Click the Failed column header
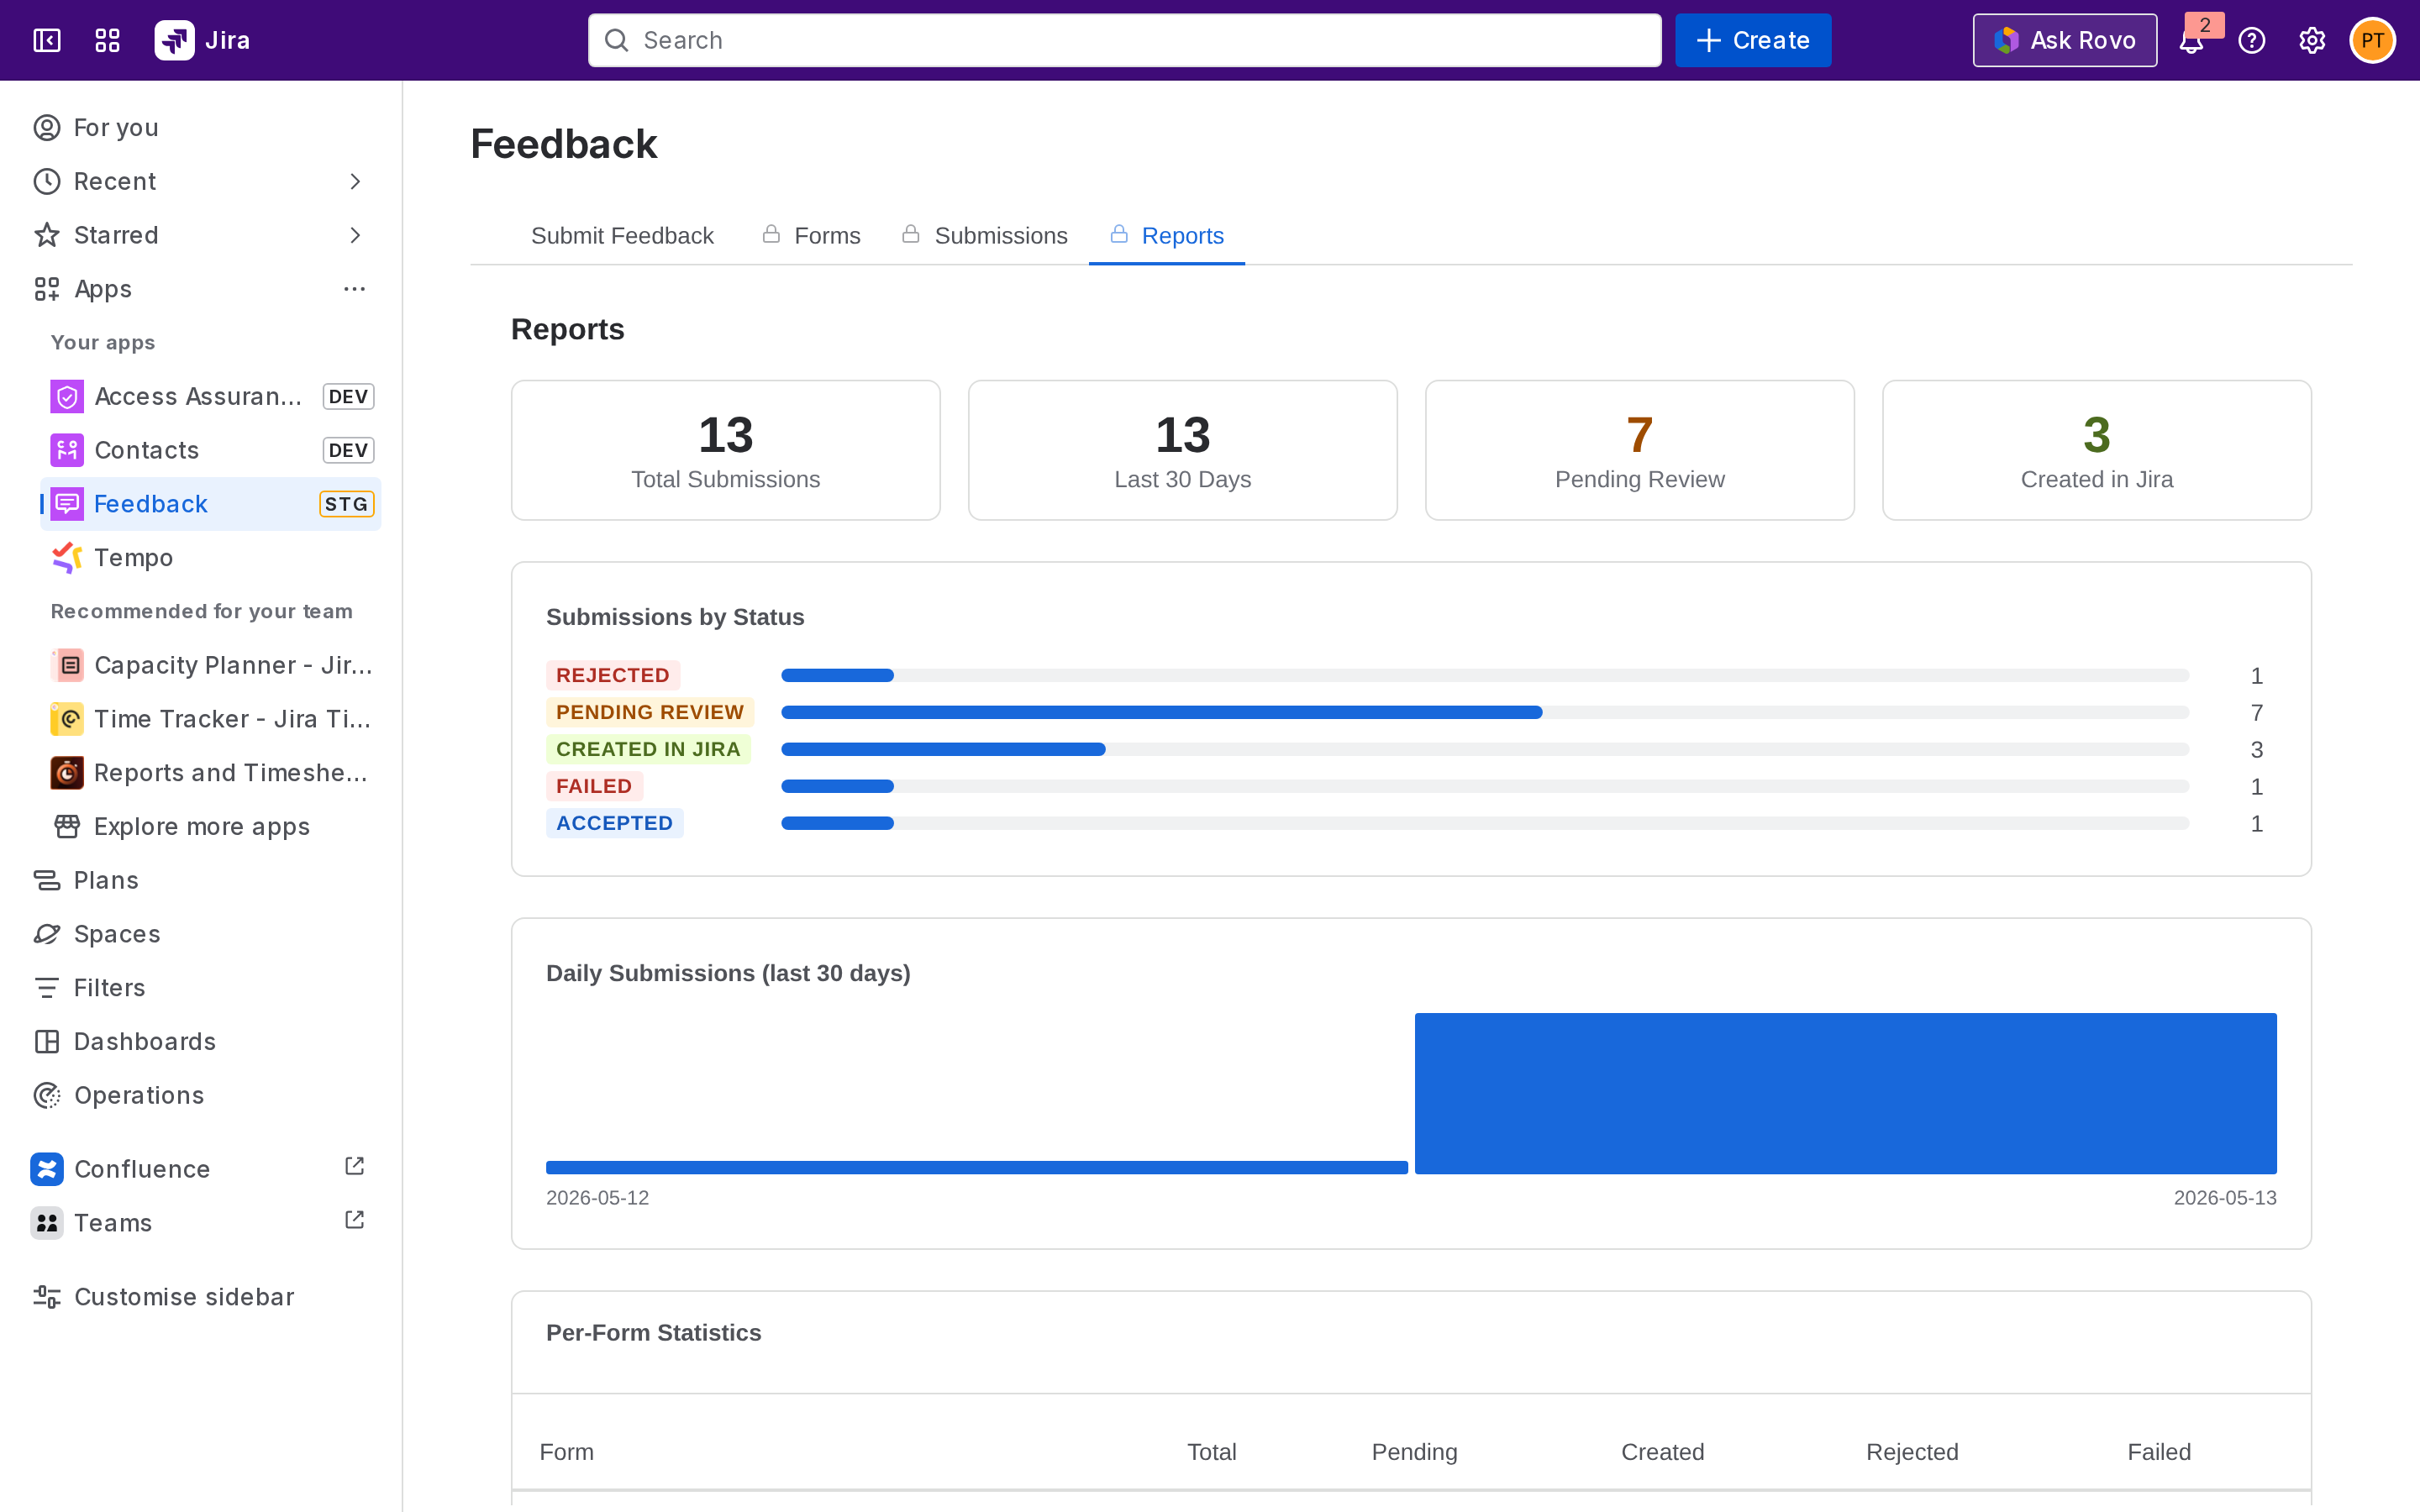Screen dimensions: 2420x1512 pyautogui.click(x=2159, y=1452)
